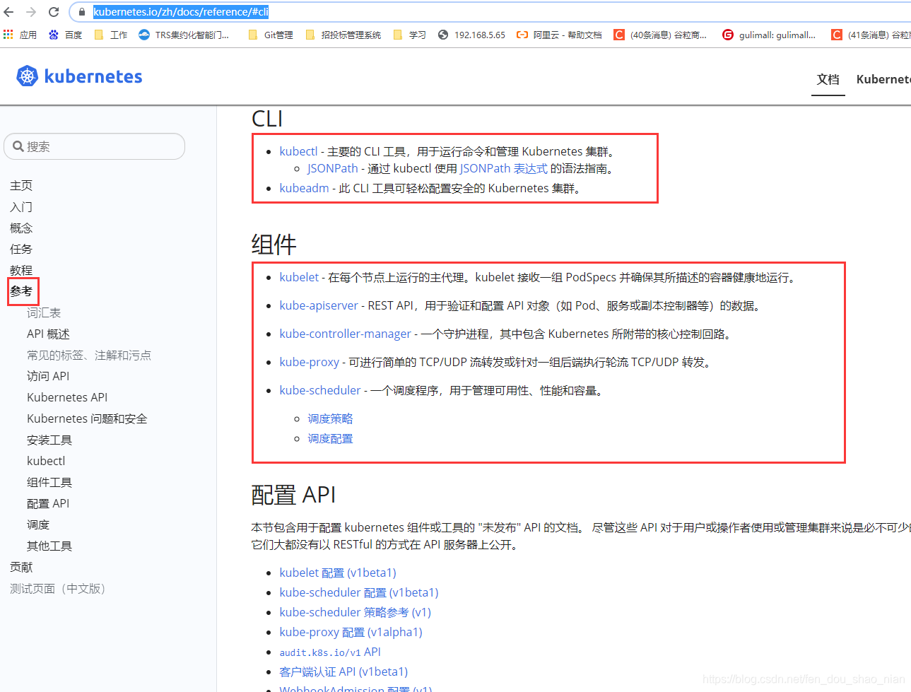Viewport: 911px width, 692px height.
Task: Open 任务 in the sidebar
Action: pos(21,249)
